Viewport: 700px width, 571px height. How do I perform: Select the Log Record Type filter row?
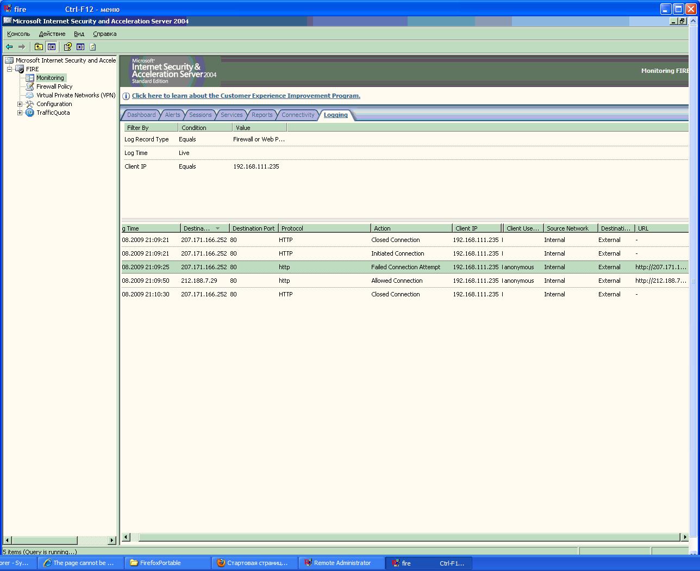405,139
